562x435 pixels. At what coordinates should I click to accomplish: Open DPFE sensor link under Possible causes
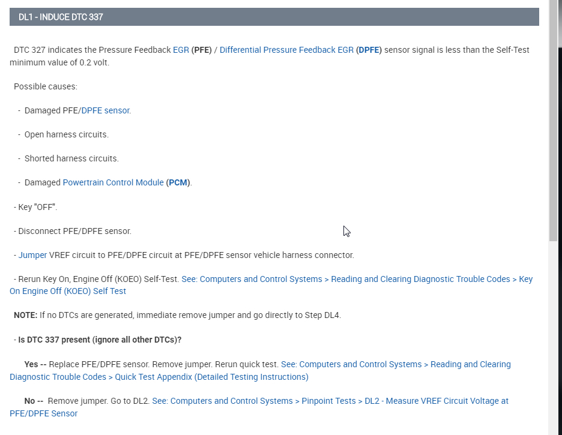[106, 110]
